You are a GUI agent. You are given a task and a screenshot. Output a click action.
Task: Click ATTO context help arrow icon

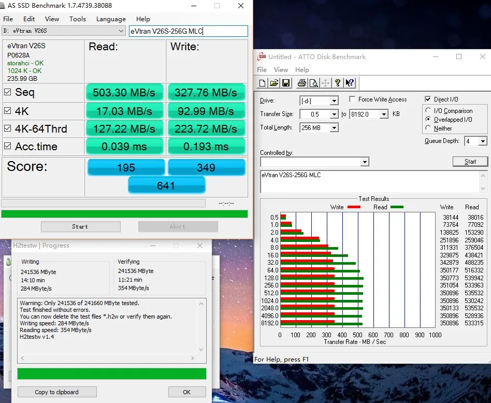pyautogui.click(x=350, y=83)
